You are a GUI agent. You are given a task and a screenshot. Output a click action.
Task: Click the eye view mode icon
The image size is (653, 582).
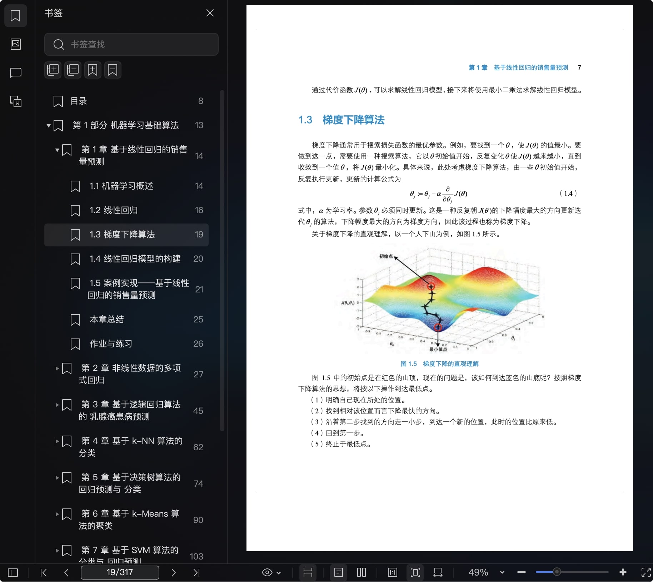point(267,573)
